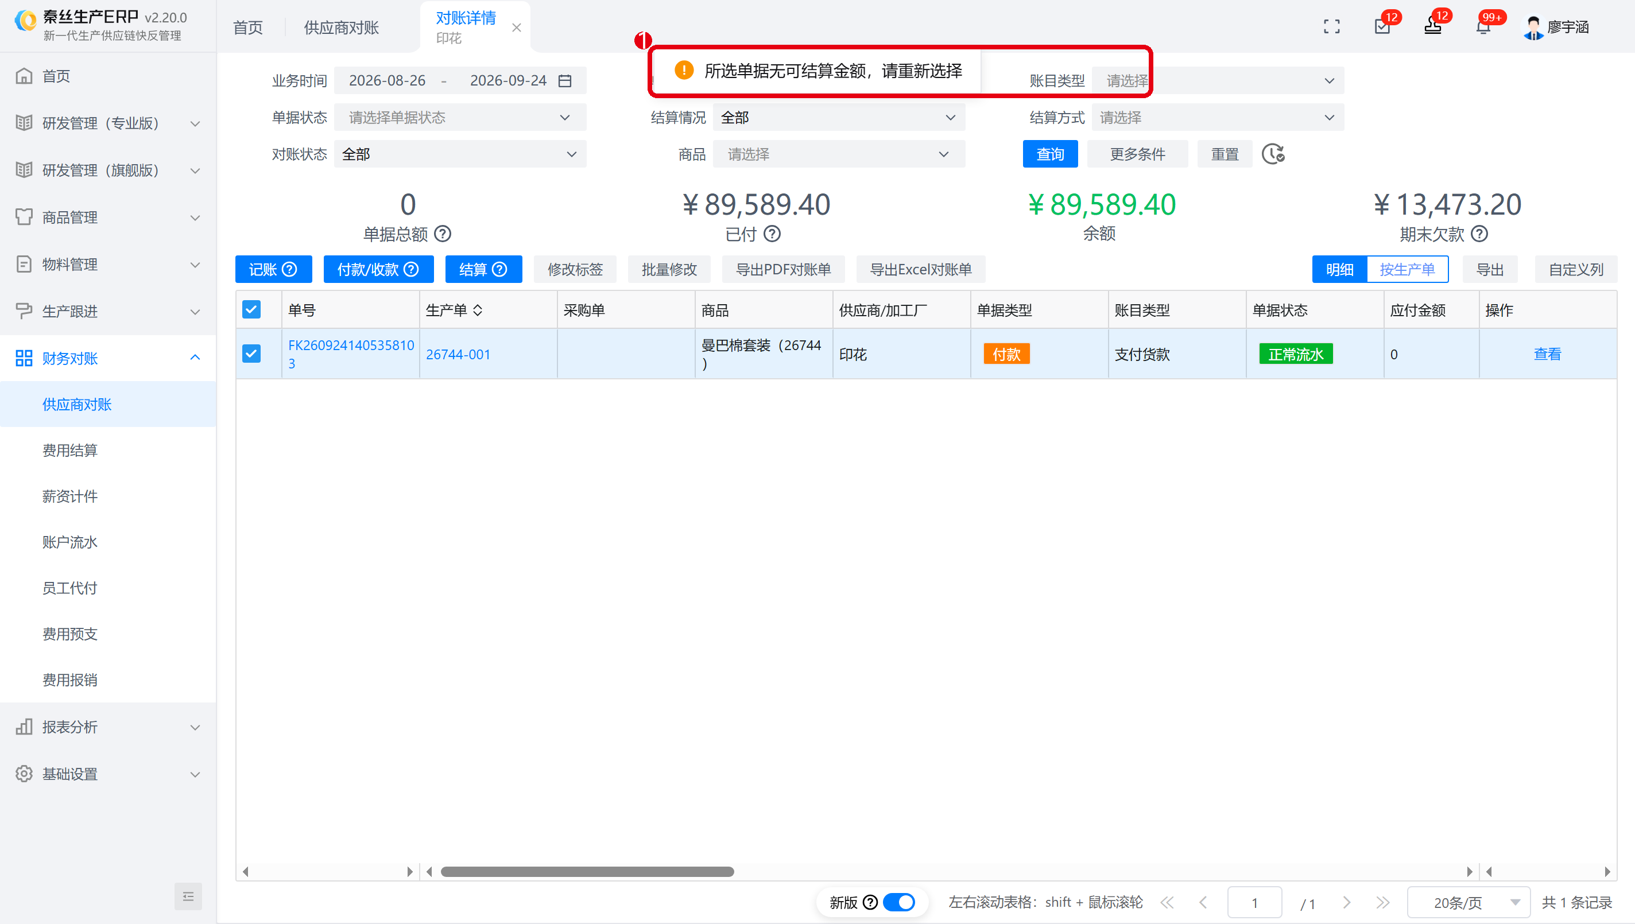Click the fullscreen toggle icon
The width and height of the screenshot is (1635, 924).
(x=1331, y=26)
